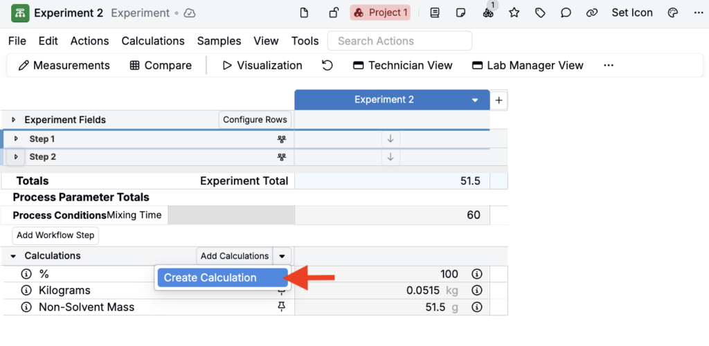
Task: Expand the Step 2 row
Action: coord(17,157)
